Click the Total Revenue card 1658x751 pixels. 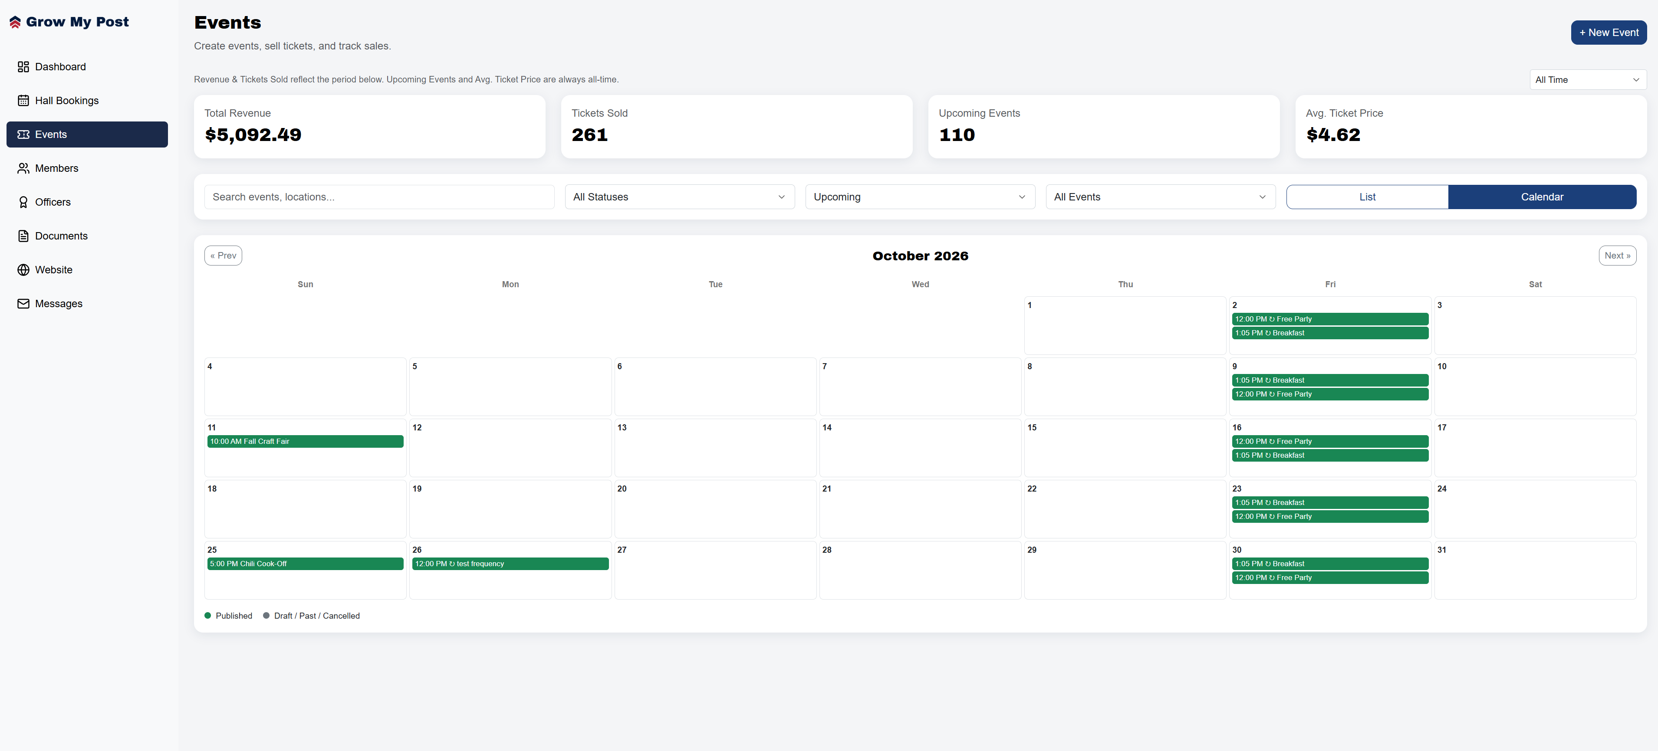coord(369,127)
